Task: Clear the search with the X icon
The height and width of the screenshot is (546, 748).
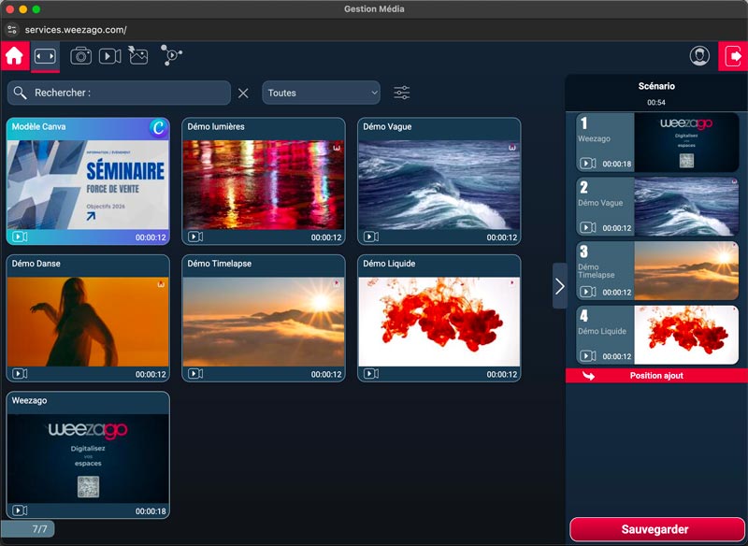Action: 244,93
